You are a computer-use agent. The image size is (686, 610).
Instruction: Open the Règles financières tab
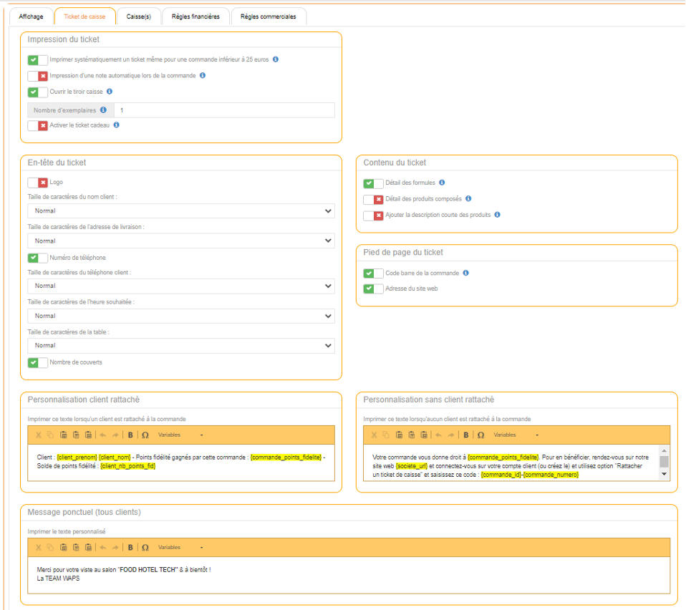tap(195, 16)
